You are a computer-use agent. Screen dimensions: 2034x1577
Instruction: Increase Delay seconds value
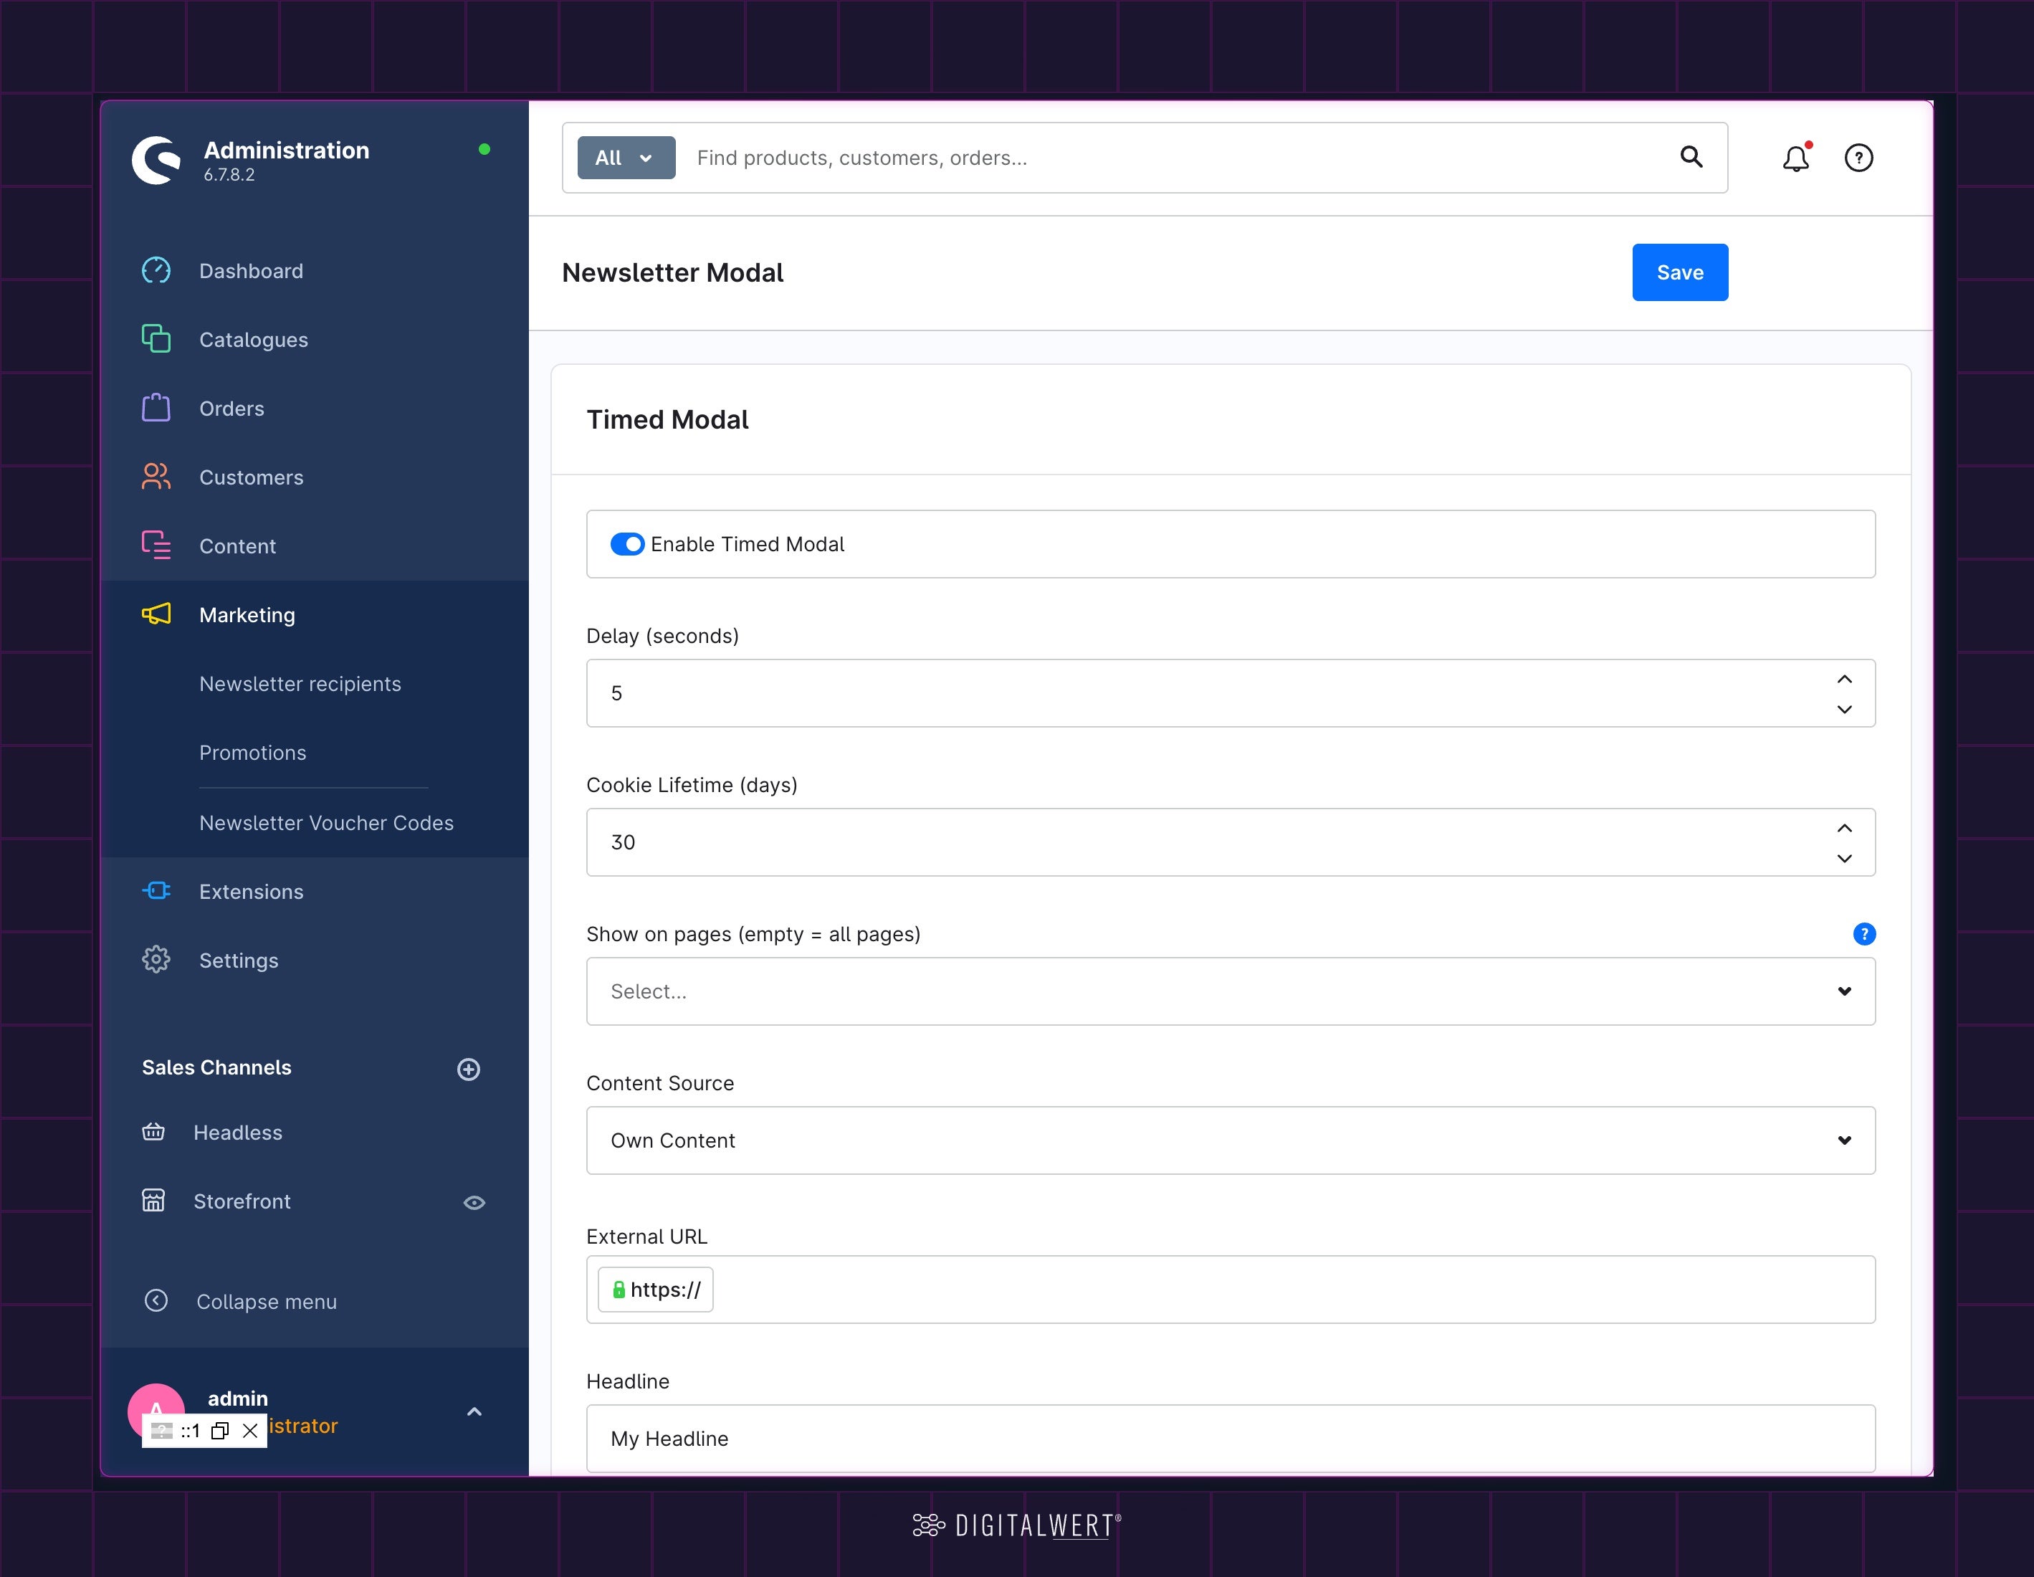1844,679
